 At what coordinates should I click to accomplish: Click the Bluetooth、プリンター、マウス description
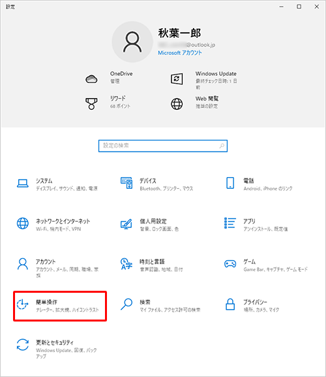click(x=166, y=188)
